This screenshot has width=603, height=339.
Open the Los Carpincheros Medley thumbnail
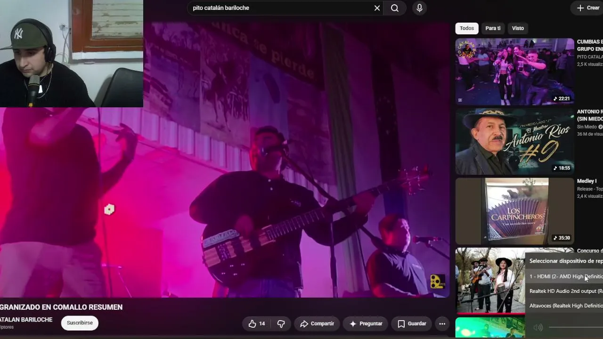coord(514,211)
